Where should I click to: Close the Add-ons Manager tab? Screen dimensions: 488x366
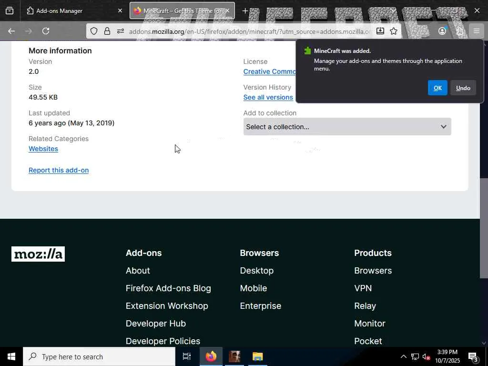point(120,11)
